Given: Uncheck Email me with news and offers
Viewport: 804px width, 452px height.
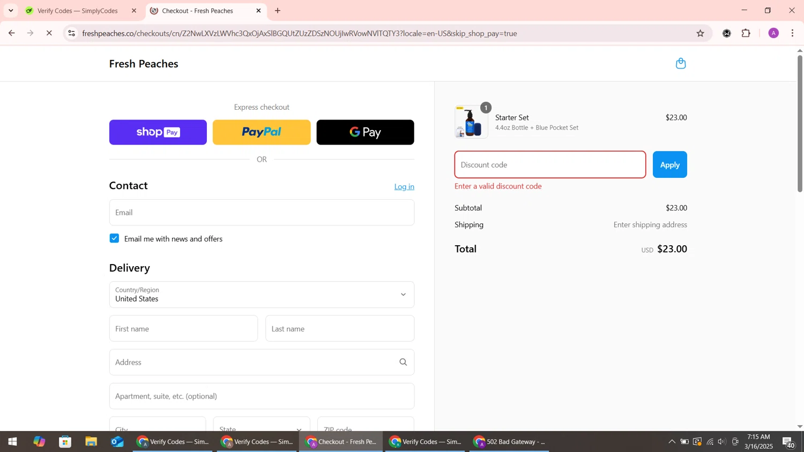Looking at the screenshot, I should coord(114,238).
